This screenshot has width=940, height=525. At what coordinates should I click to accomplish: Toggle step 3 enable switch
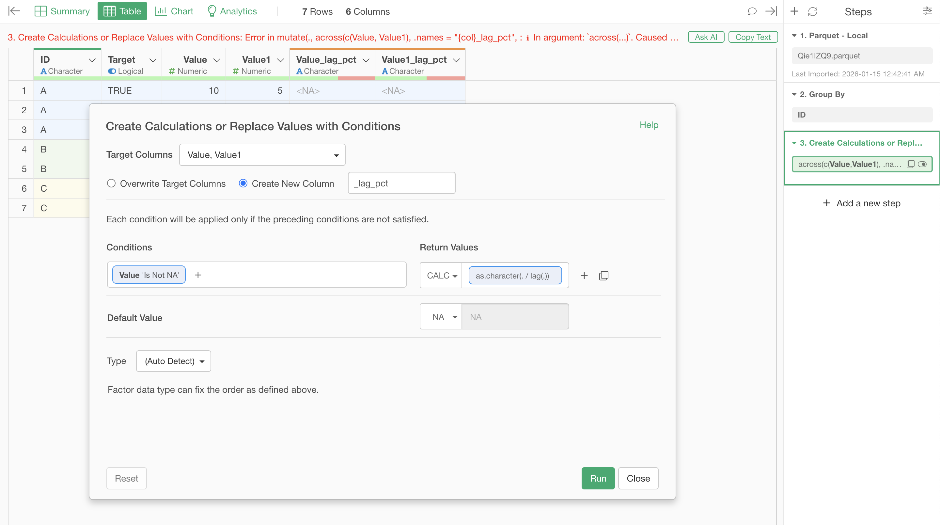click(x=922, y=164)
